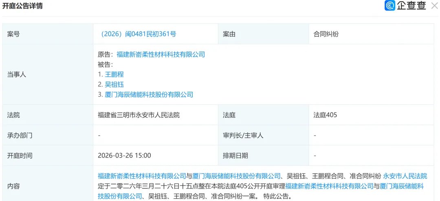Image resolution: width=440 pixels, height=201 pixels.
Task: Click the 当事人 label cell
Action: [x=48, y=74]
